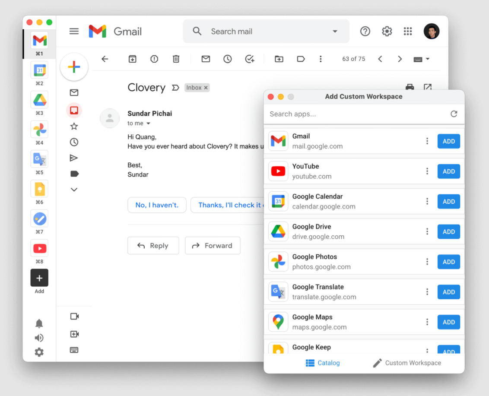Open Google Keep workspace in sidebar
Viewport: 489px width, 396px height.
coord(40,189)
